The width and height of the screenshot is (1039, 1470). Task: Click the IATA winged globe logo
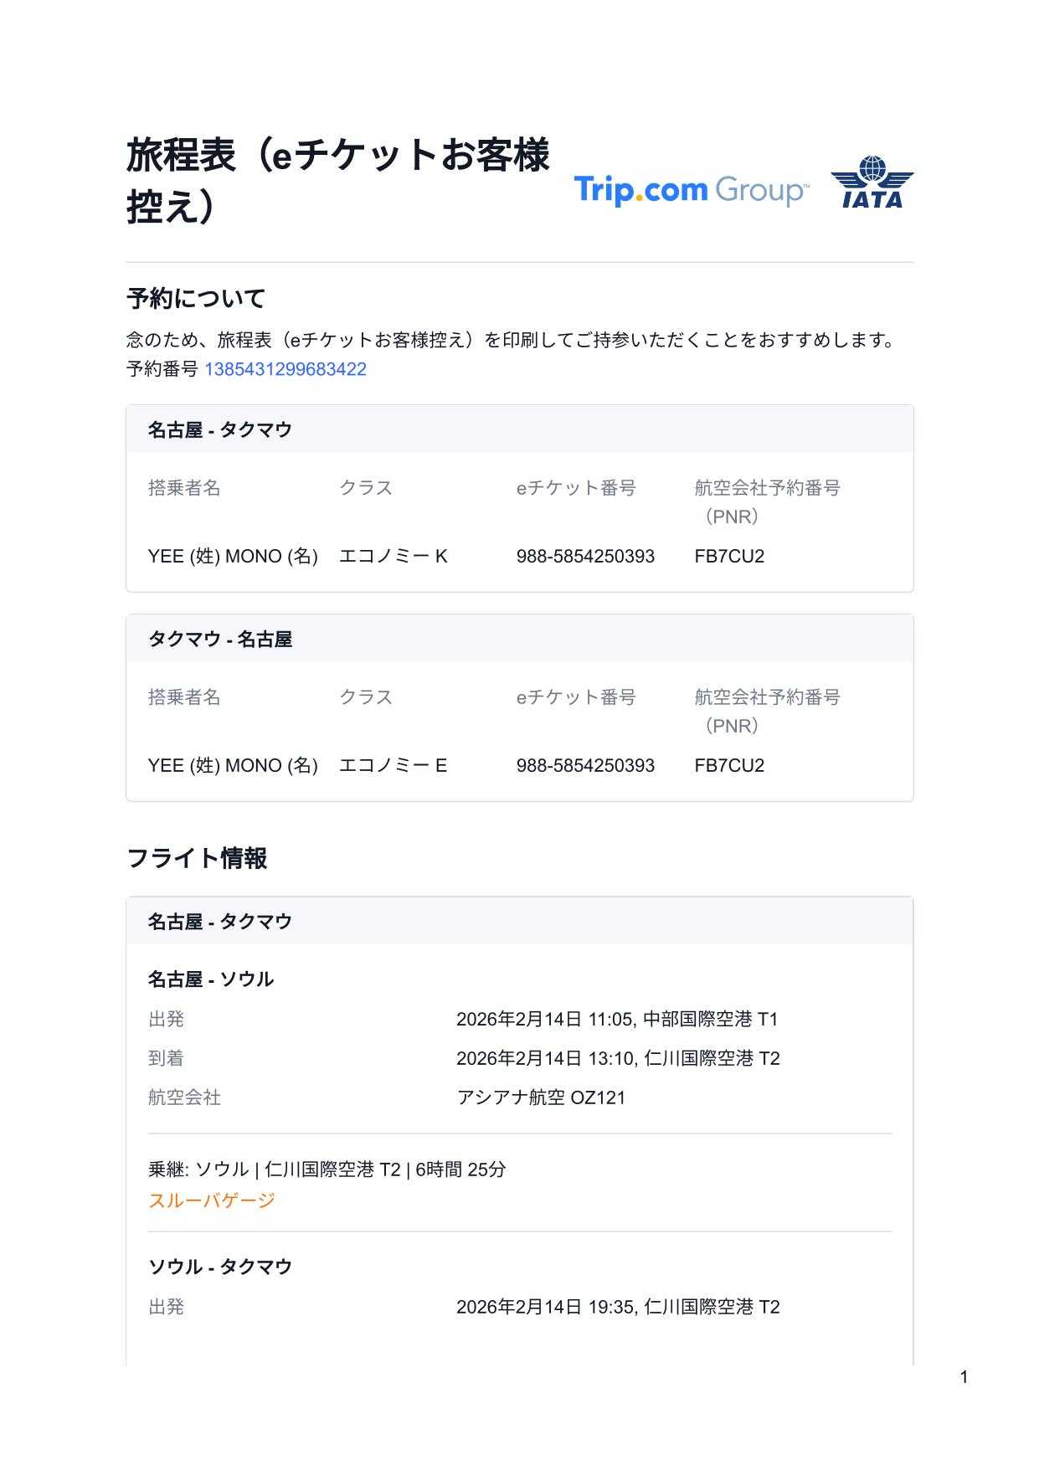872,182
